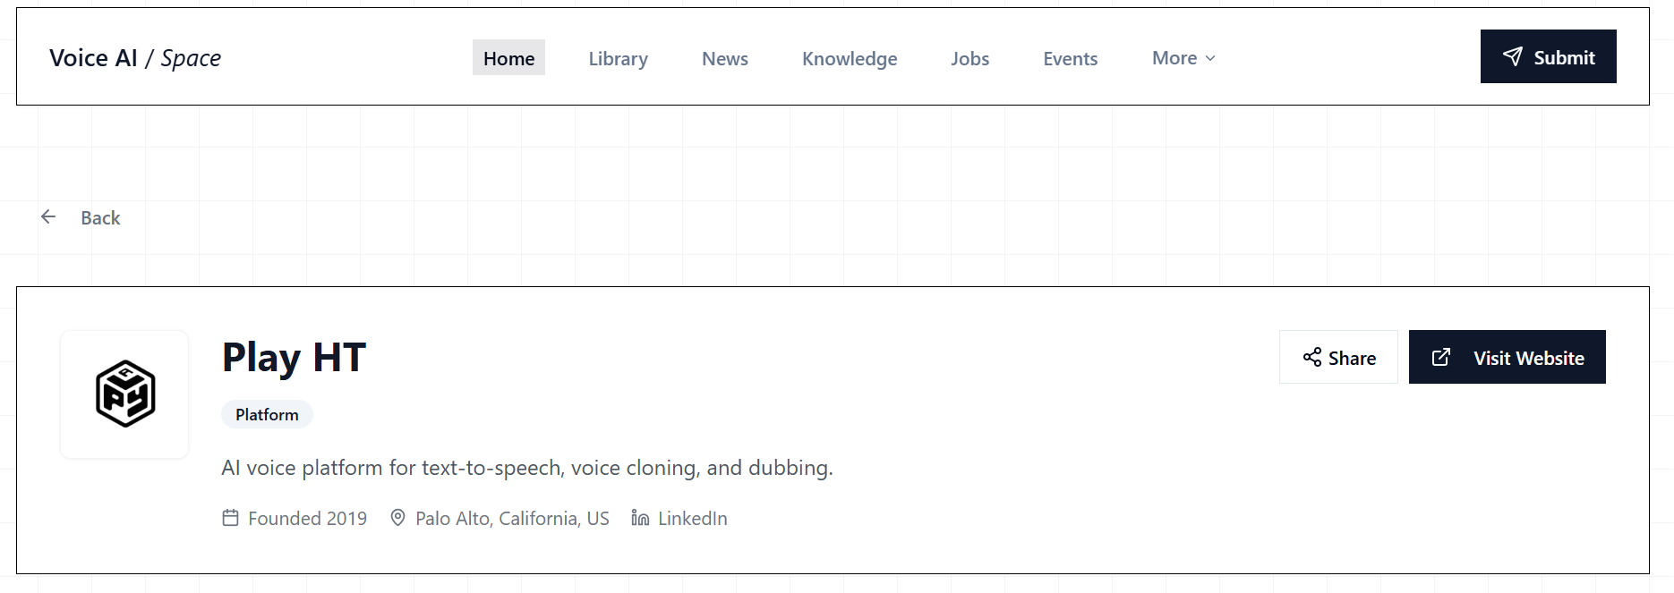Navigate to Knowledge in the navbar
The image size is (1674, 593).
850,58
